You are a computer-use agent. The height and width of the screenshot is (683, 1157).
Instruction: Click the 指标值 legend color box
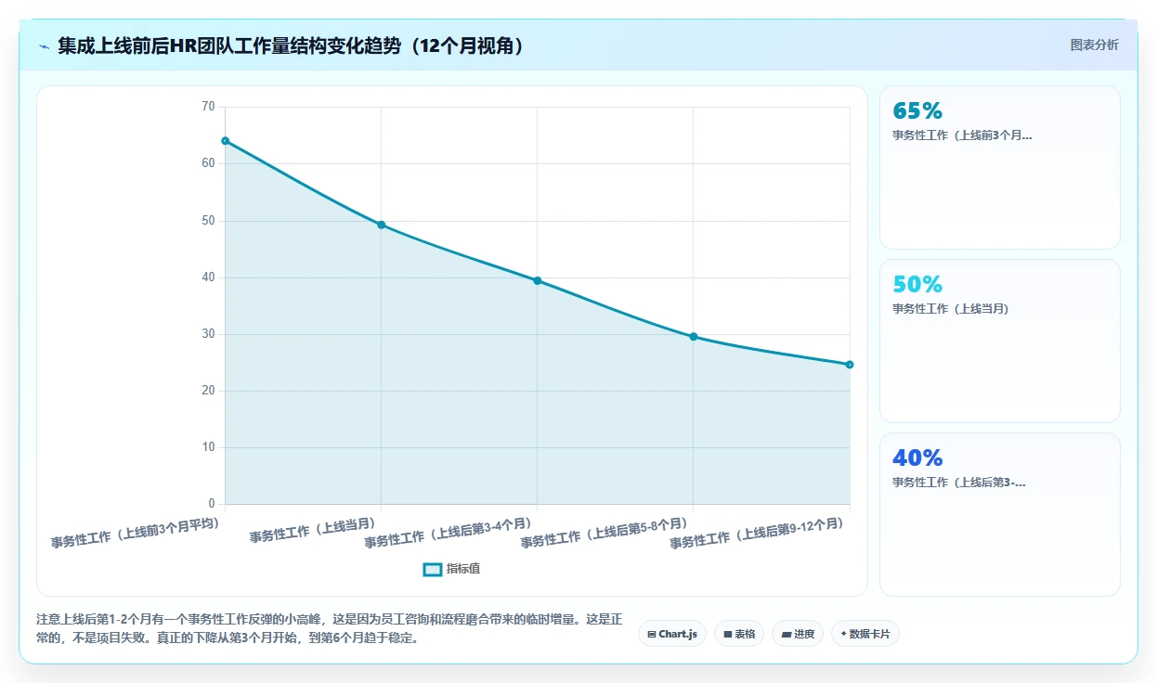(x=432, y=569)
